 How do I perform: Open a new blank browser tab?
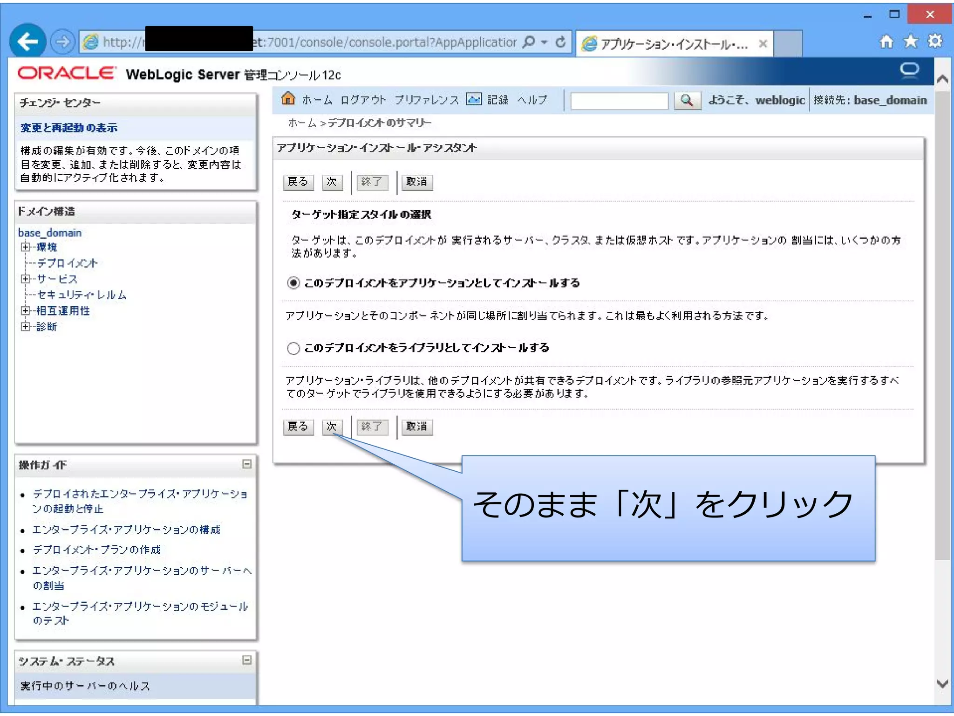[x=788, y=43]
